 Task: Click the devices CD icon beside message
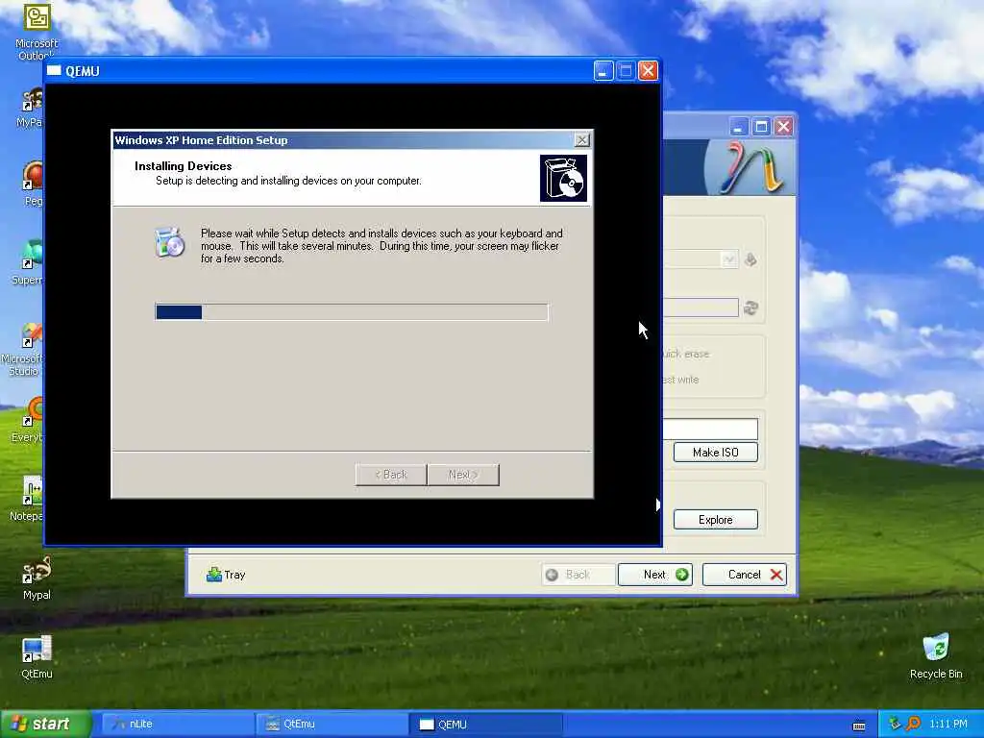click(169, 241)
